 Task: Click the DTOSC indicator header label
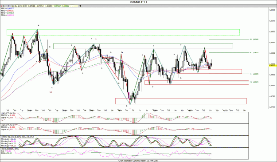point(18,137)
